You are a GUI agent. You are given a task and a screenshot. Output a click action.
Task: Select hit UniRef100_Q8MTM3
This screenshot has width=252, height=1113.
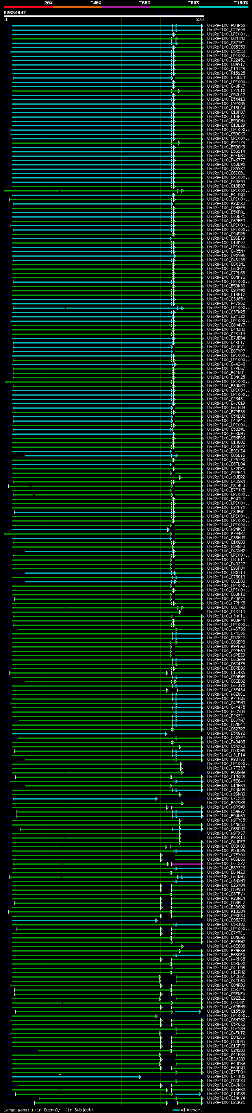(226, 38)
